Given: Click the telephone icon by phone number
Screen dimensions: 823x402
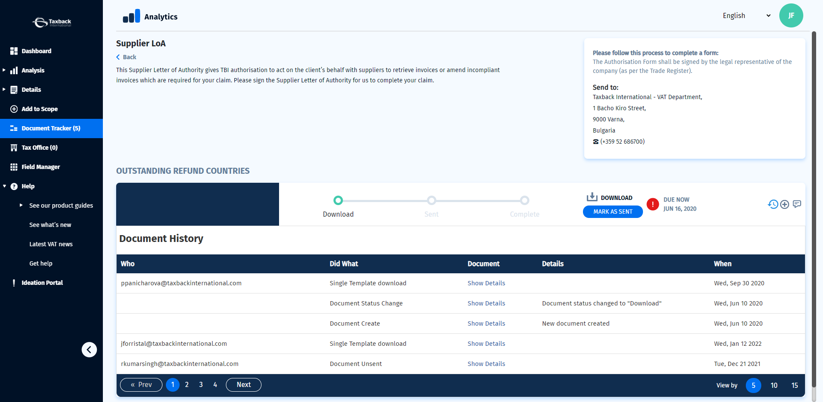Looking at the screenshot, I should coord(595,142).
